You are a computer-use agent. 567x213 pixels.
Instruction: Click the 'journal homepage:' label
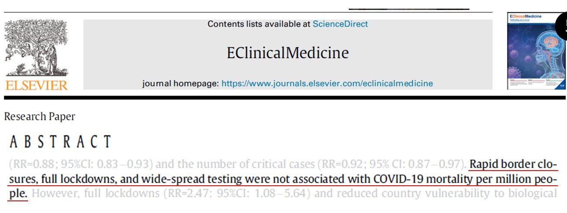[180, 83]
